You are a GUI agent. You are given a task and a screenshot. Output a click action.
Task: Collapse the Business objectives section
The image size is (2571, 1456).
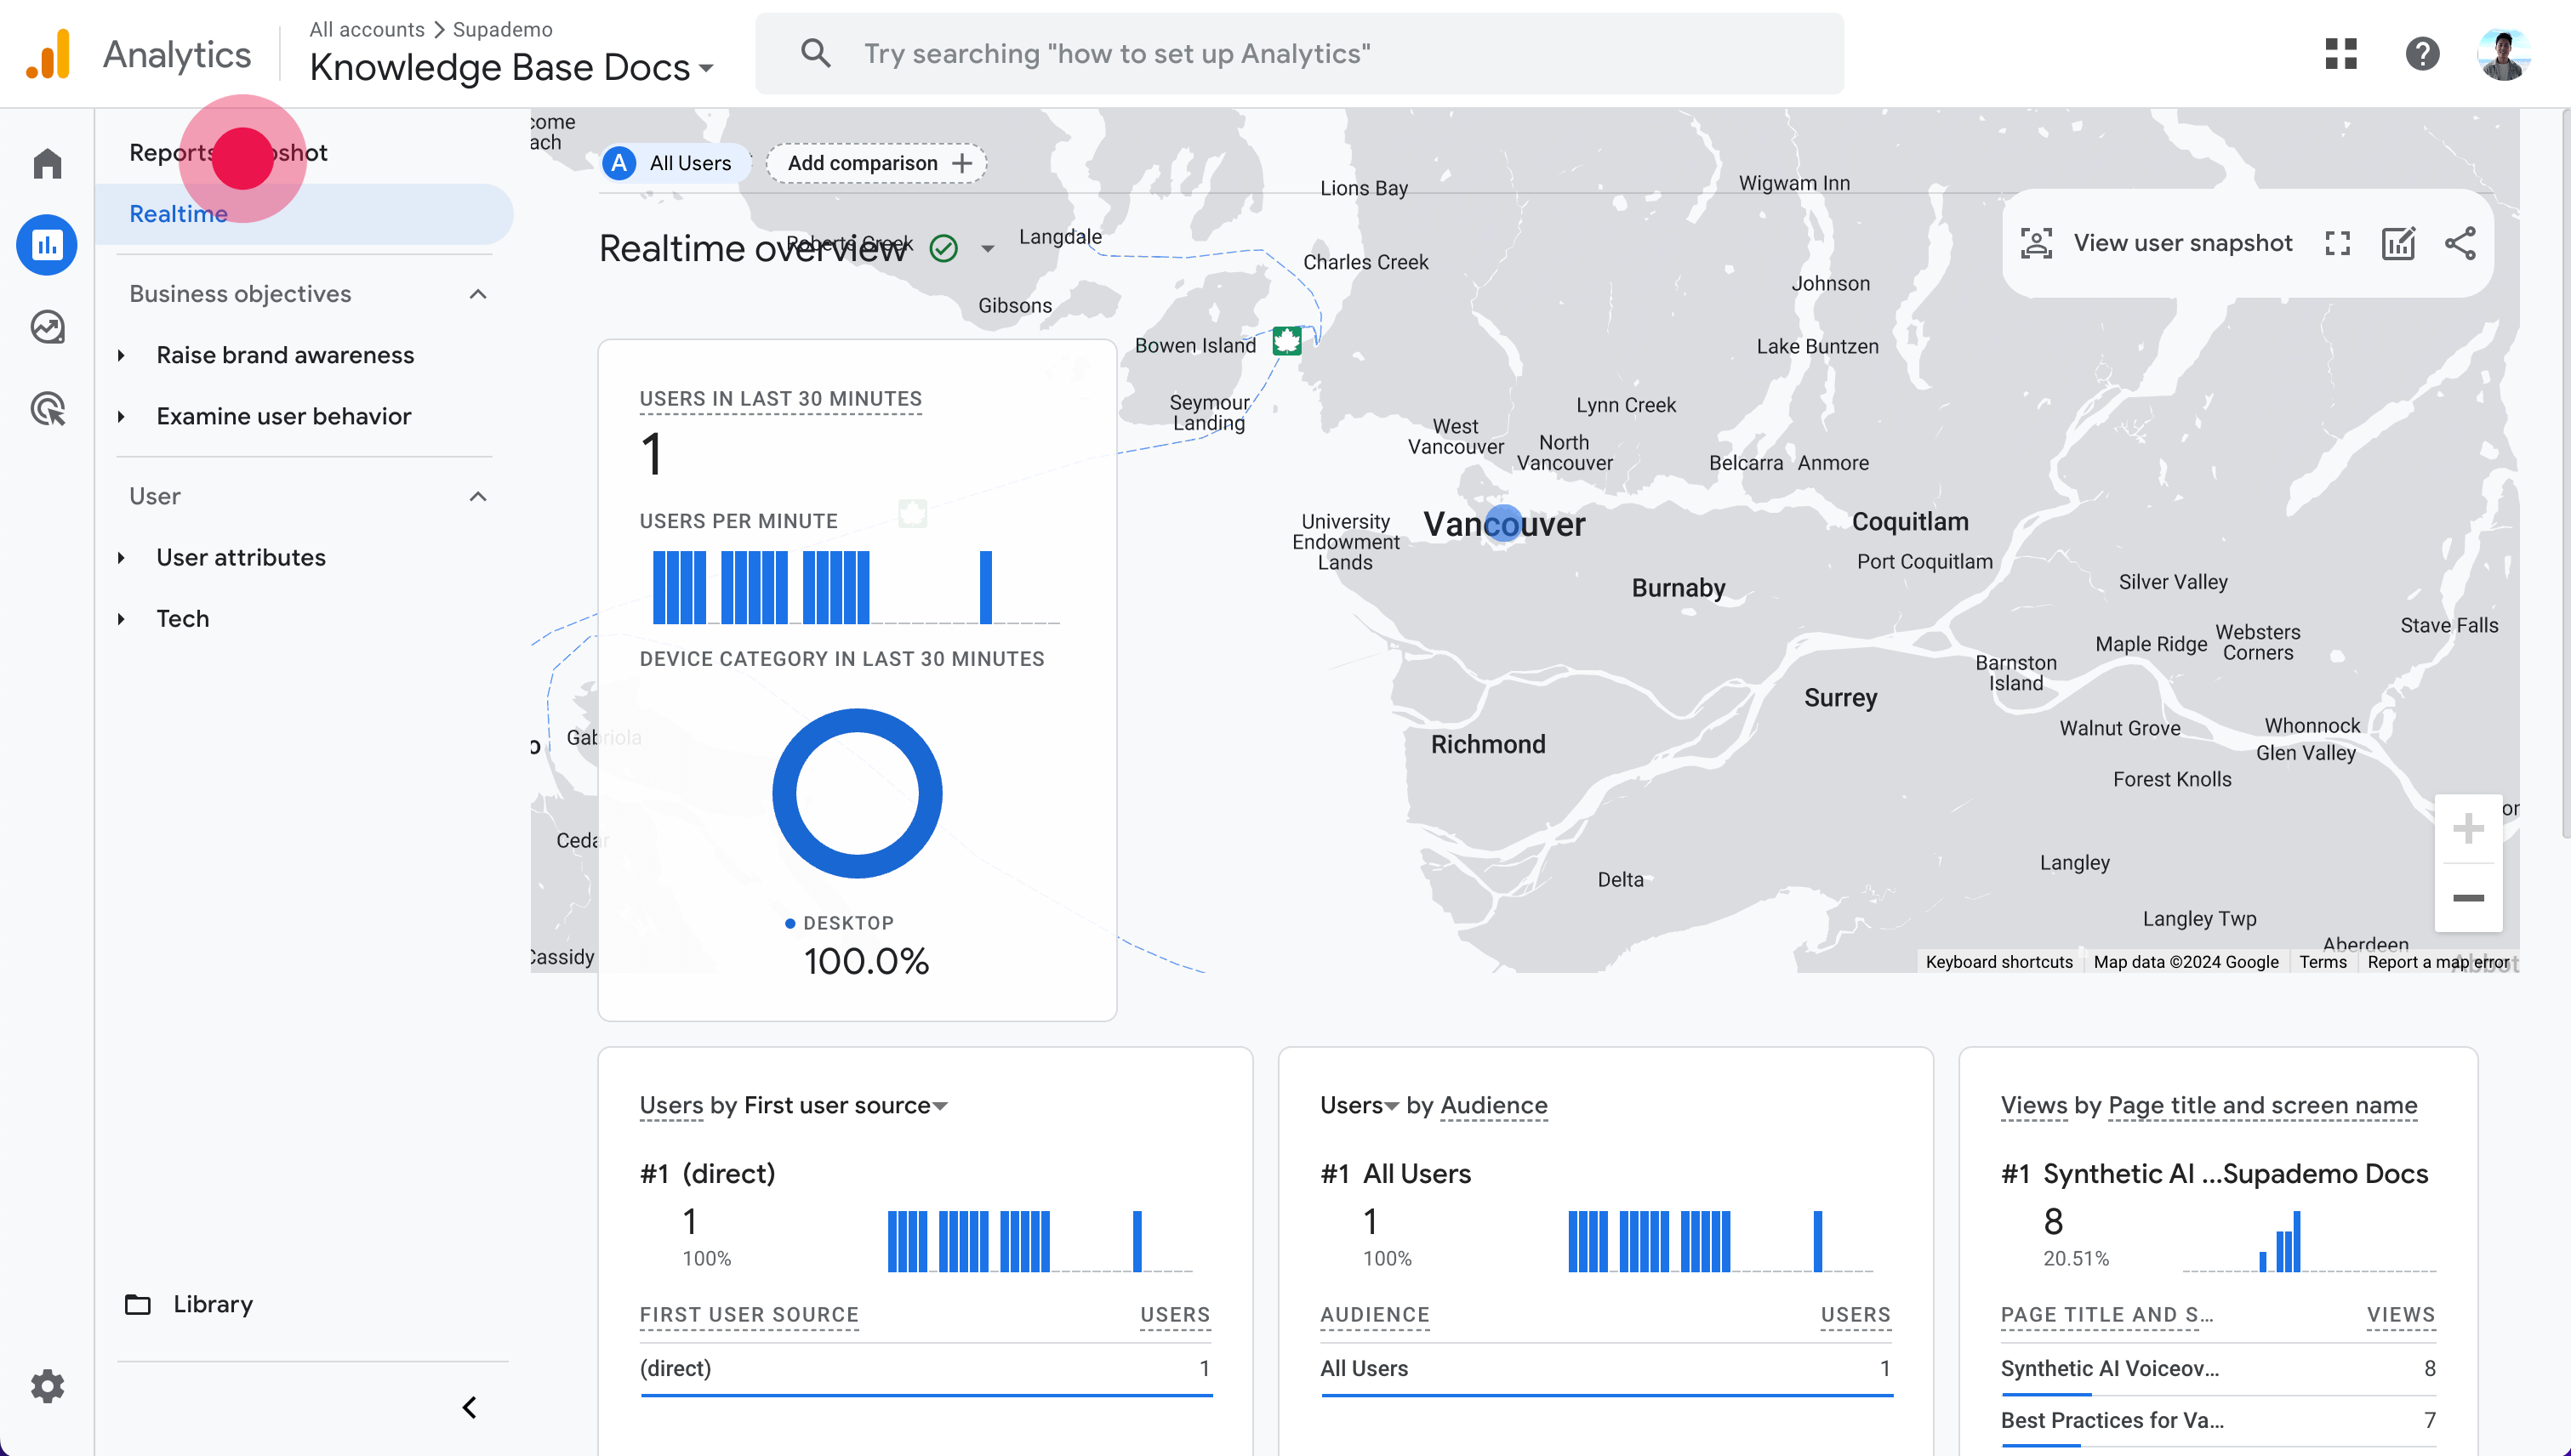(477, 294)
